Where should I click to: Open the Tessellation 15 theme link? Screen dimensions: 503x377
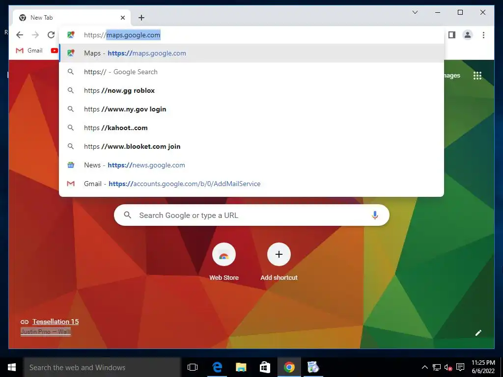(55, 322)
